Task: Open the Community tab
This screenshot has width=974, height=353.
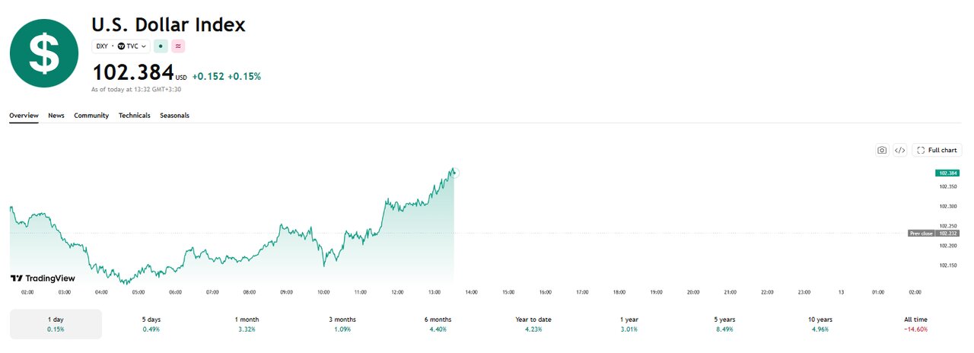Action: tap(91, 116)
